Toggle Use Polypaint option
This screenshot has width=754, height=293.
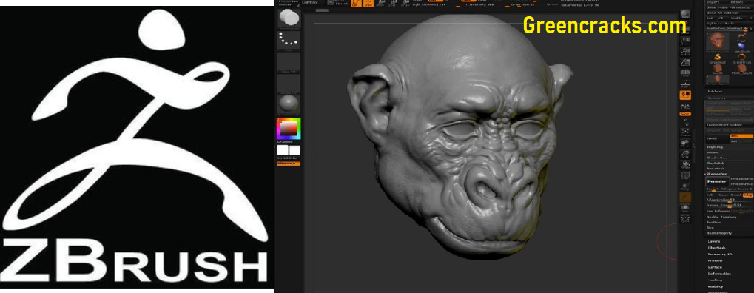[717, 211]
